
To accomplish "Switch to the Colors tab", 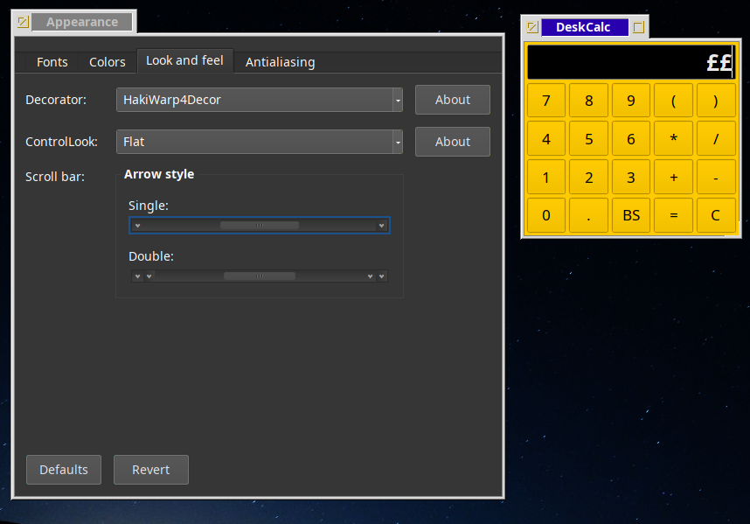I will 108,62.
